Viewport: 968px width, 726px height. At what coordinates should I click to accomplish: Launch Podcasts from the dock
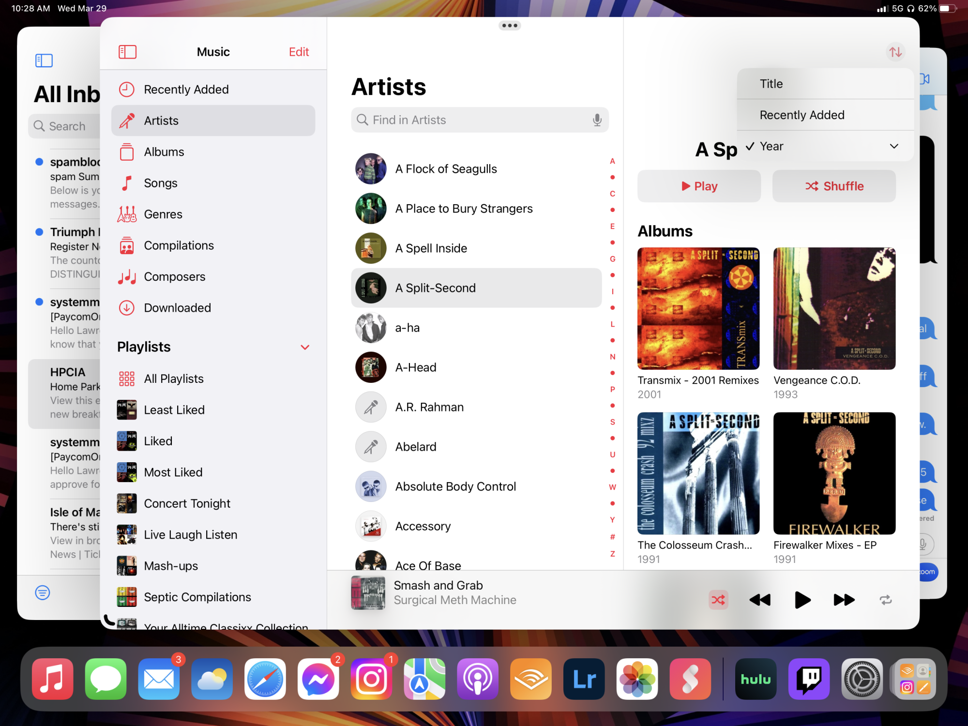(478, 679)
